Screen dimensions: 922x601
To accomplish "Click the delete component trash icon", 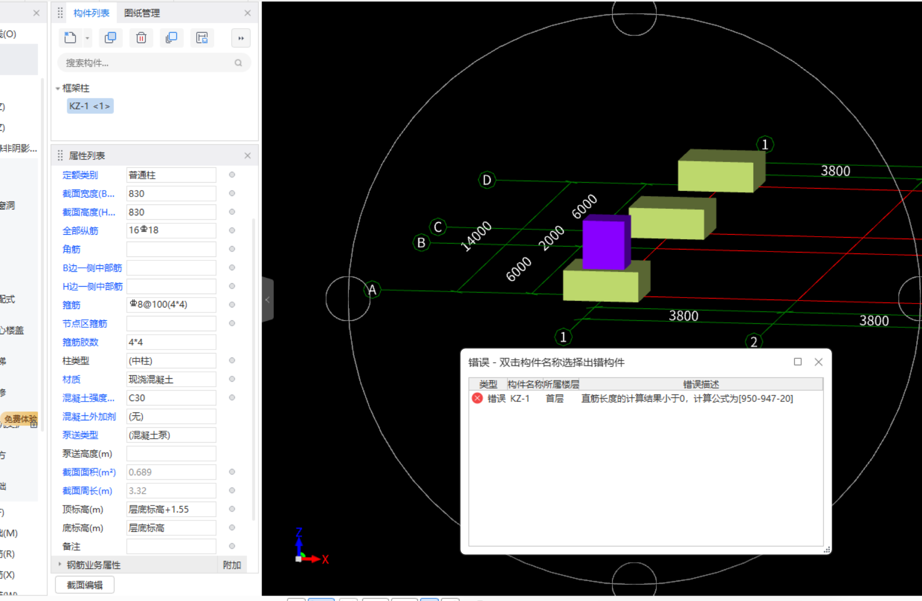I will click(141, 38).
